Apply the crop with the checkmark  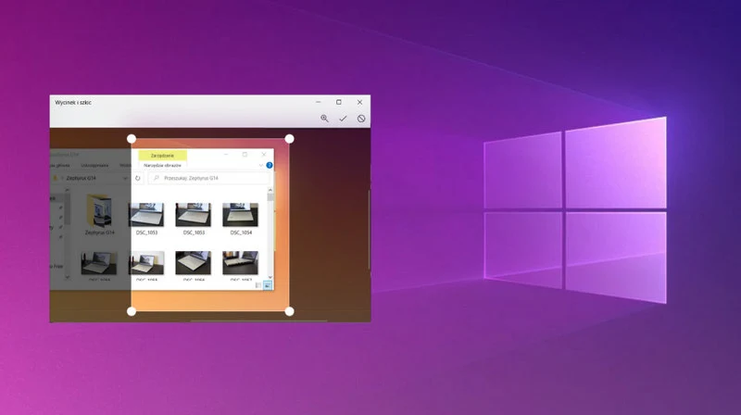(x=343, y=119)
